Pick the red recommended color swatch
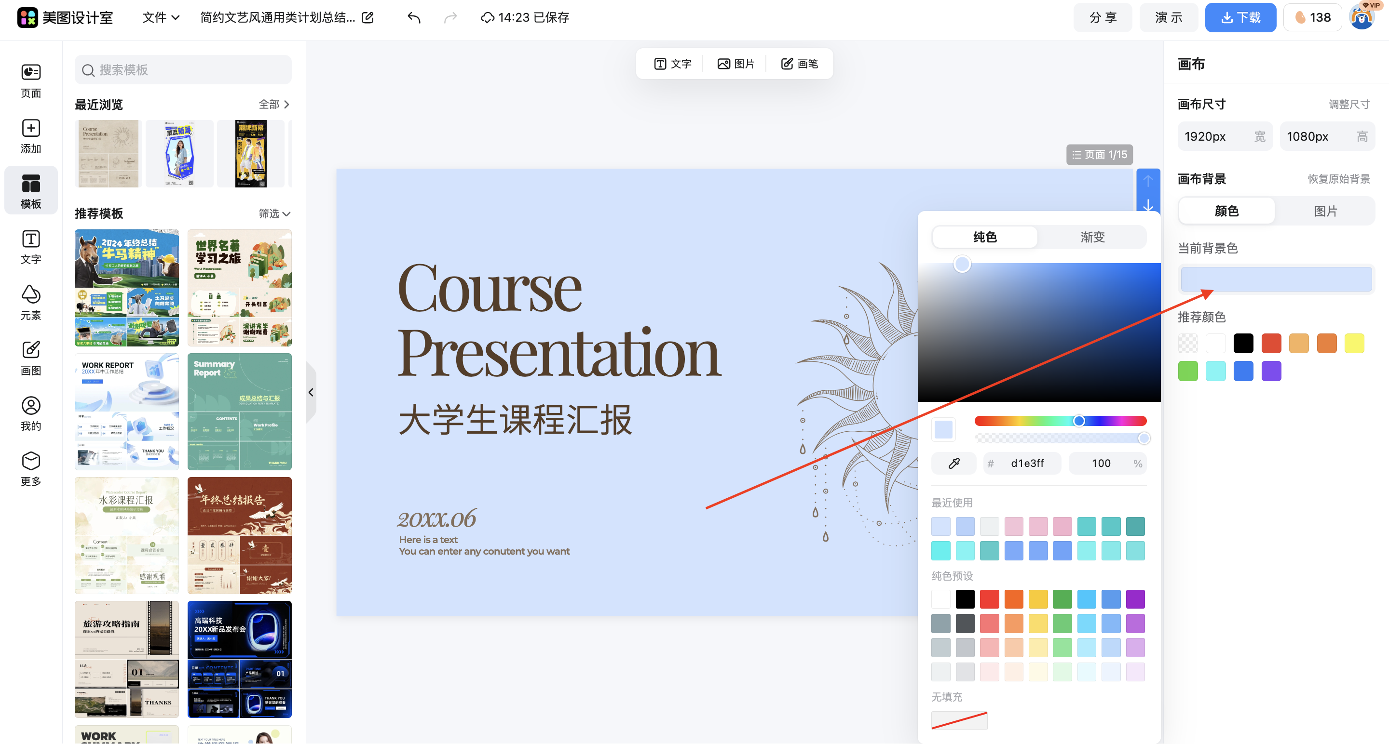Screen dimensions: 1389x744 pos(1271,343)
